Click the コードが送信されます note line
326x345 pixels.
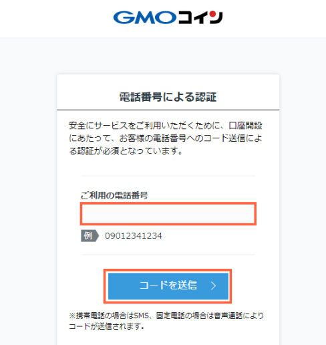107,326
